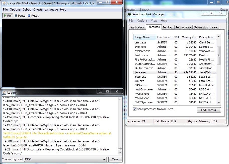The width and height of the screenshot is (229, 164).
Task: Open the Jpcsp Help menu
Action: 63,10
